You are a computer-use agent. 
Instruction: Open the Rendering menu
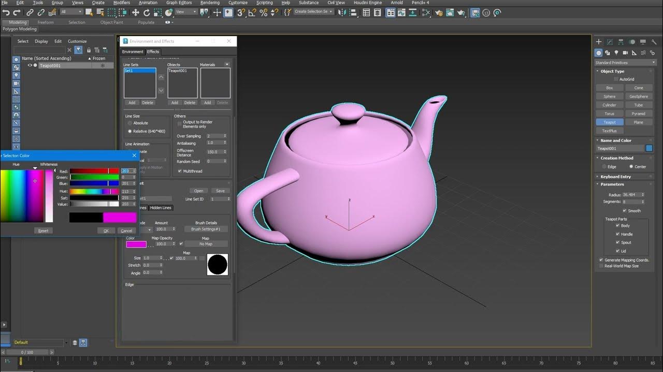tap(210, 3)
